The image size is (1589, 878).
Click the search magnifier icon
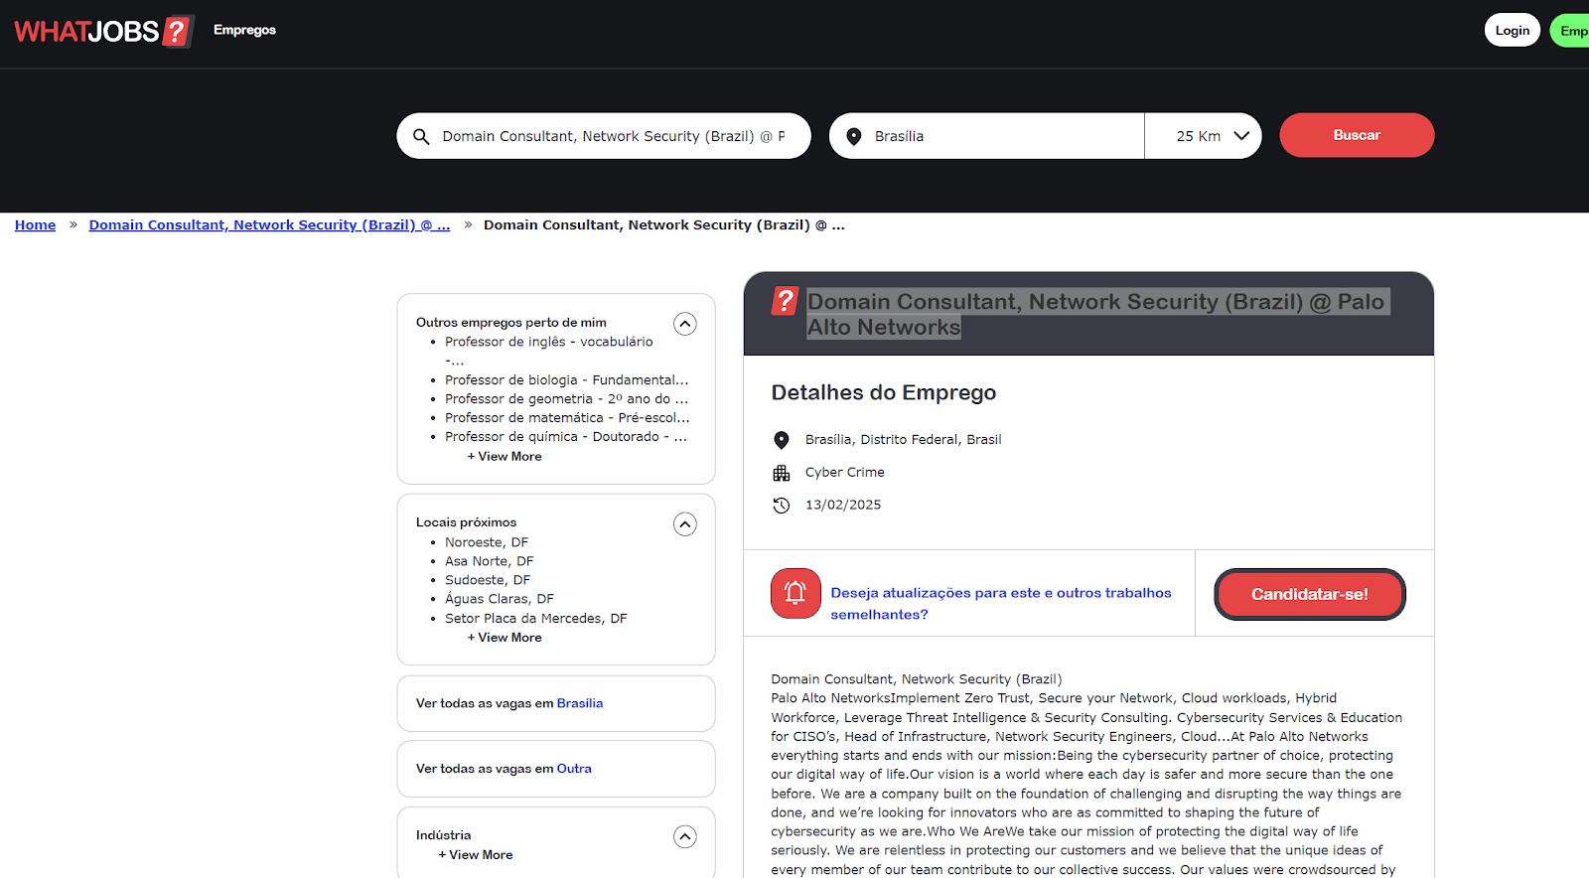coord(421,136)
